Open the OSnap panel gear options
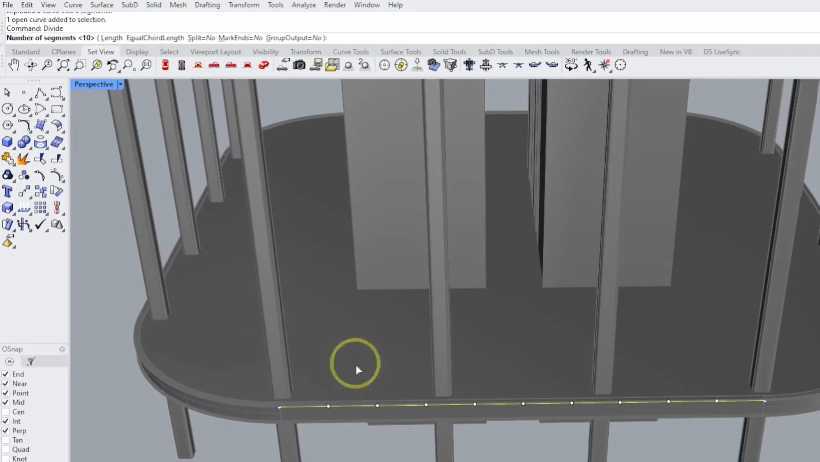This screenshot has height=462, width=820. point(62,349)
